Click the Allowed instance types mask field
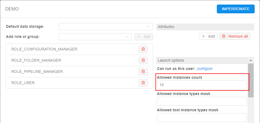The width and height of the screenshot is (260, 123). [x=202, y=101]
